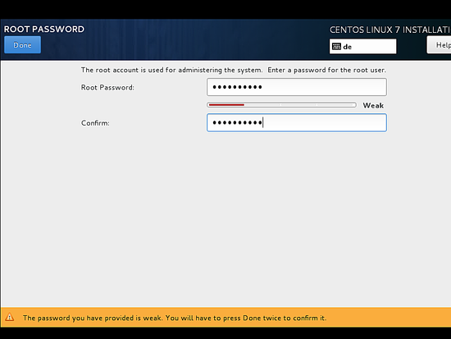451x339 pixels.
Task: Click the masked dots in Root Password field
Action: pyautogui.click(x=237, y=87)
